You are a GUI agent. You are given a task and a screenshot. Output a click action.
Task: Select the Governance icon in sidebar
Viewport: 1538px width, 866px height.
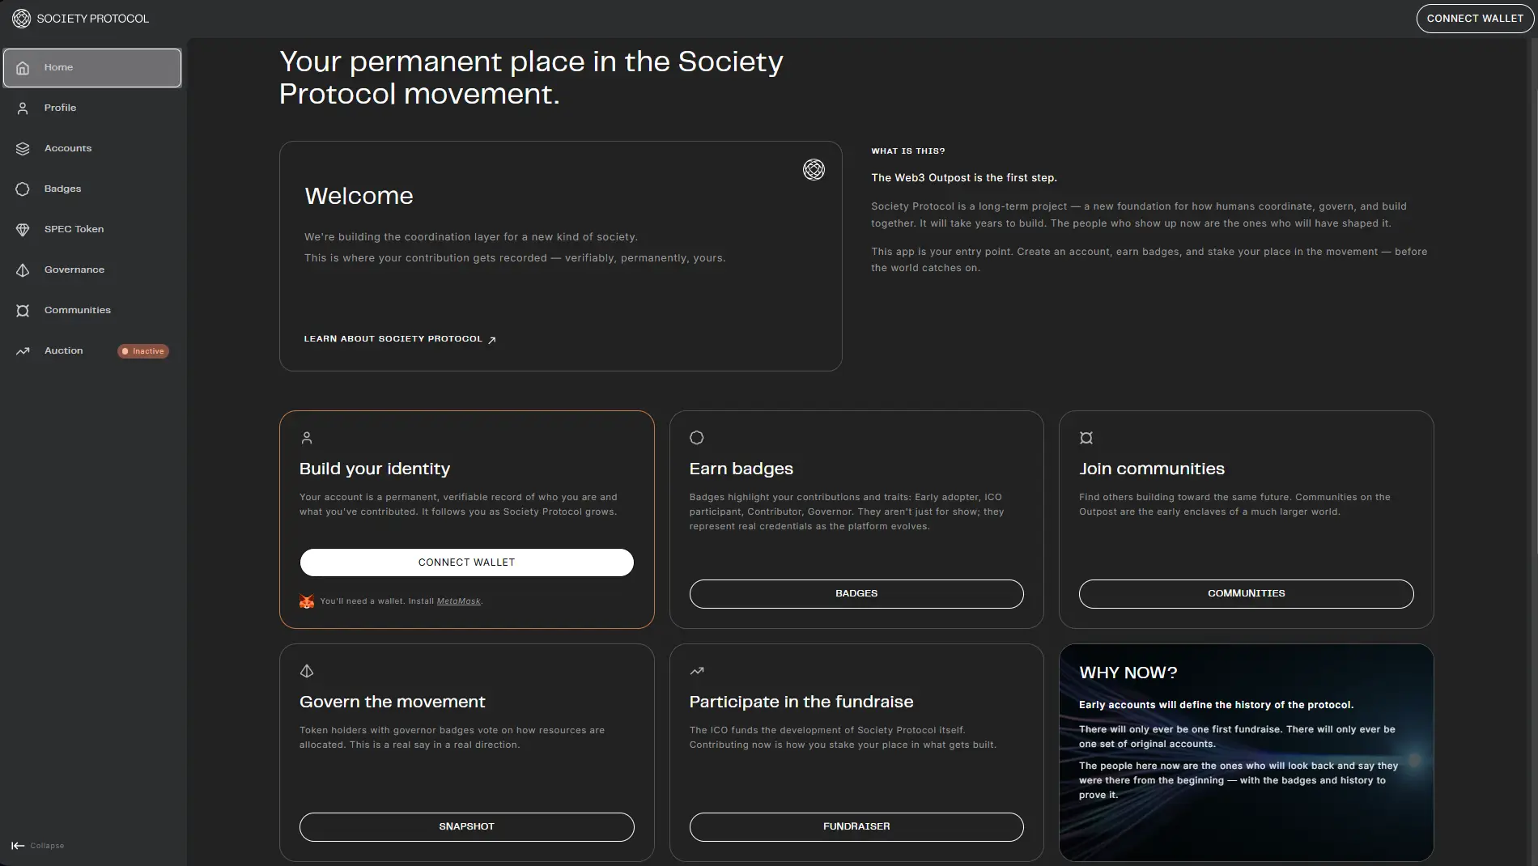23,270
